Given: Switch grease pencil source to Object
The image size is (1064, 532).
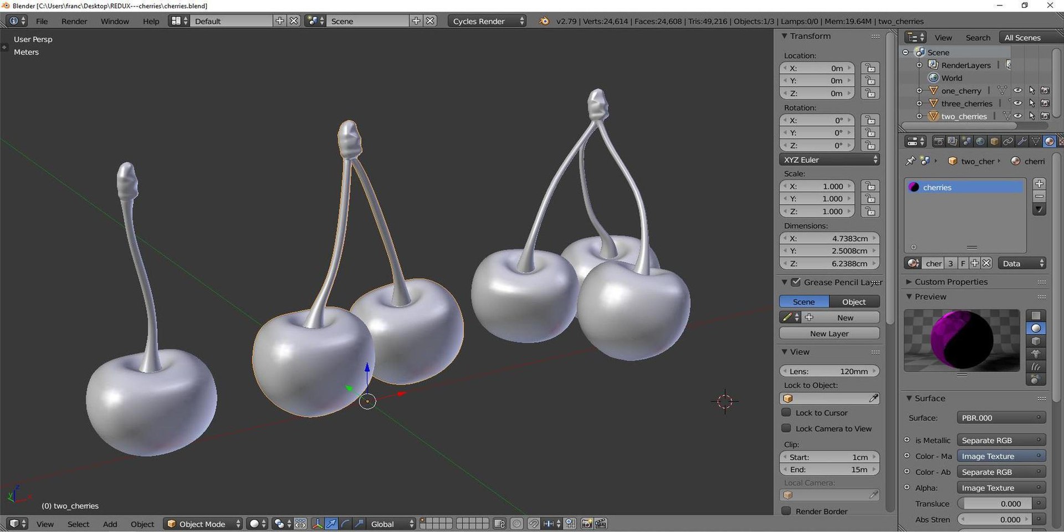Looking at the screenshot, I should [854, 301].
